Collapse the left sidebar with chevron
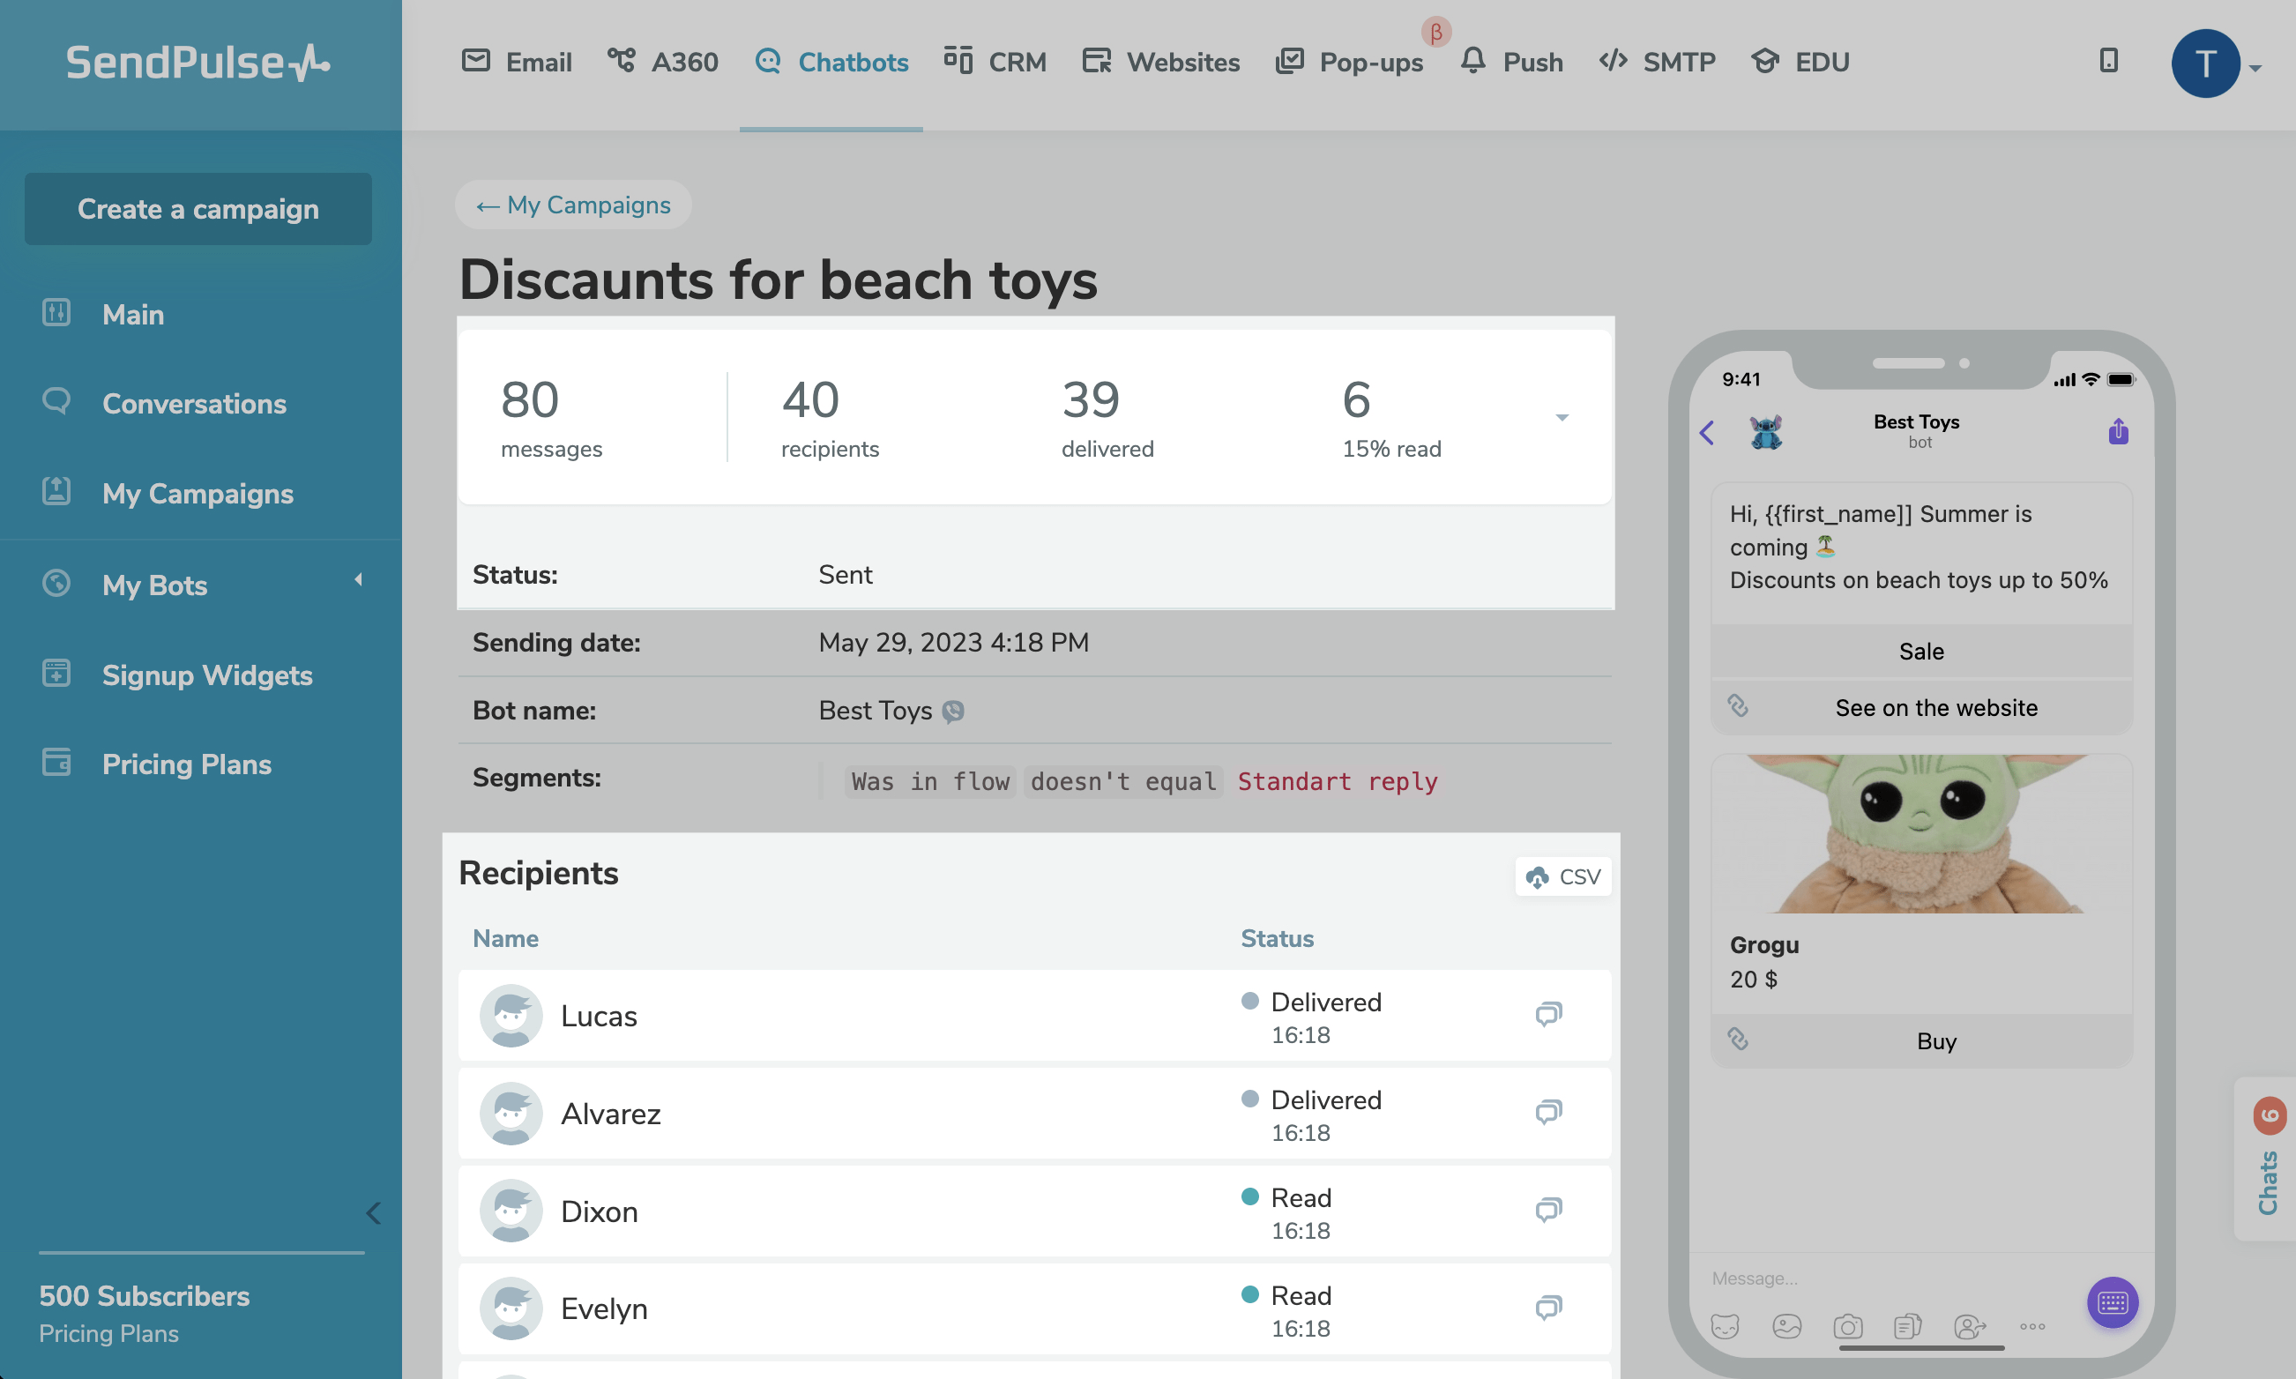This screenshot has width=2296, height=1379. click(374, 1212)
